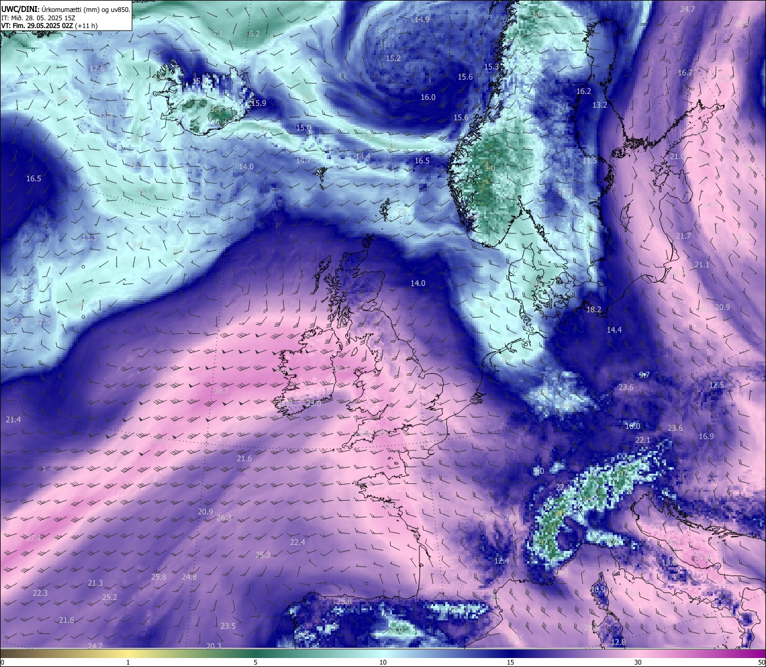Click the 13.2 value near the Gulf of Bothnia
Screen dimensions: 766x667
(x=600, y=105)
